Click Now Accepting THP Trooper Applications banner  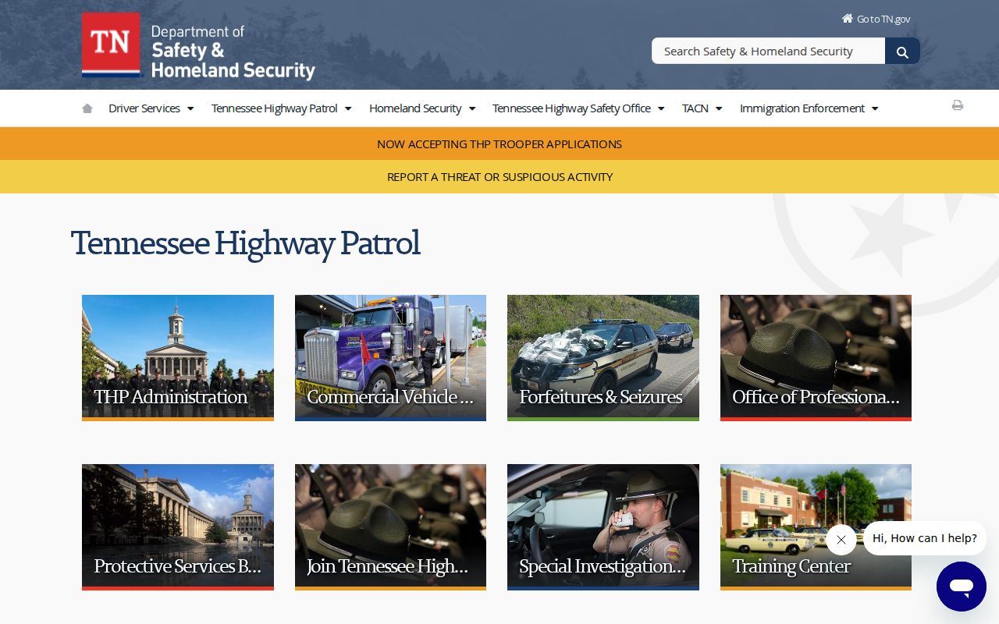(499, 144)
